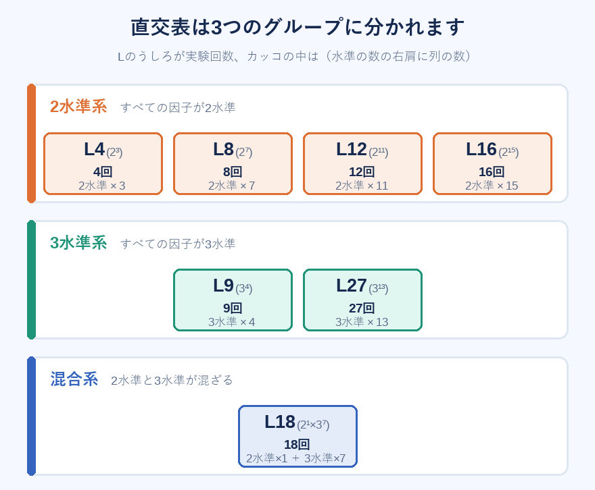The image size is (595, 490).
Task: Select the blue L18 mixed-level card
Action: click(x=298, y=436)
